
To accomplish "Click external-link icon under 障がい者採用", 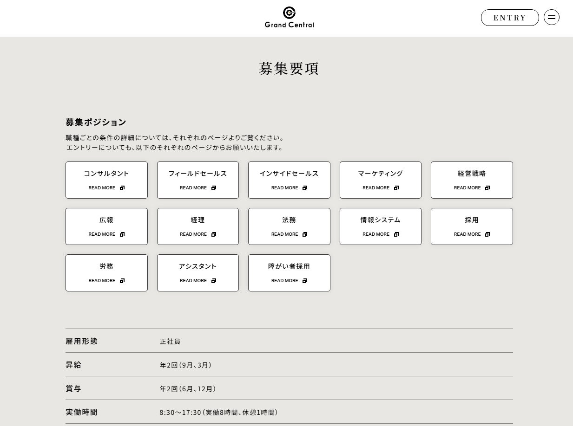I will [305, 281].
